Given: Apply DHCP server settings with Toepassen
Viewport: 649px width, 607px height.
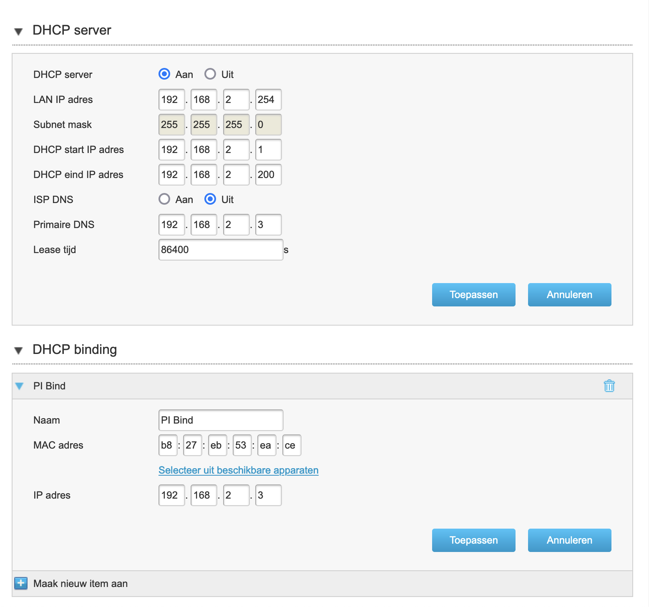Looking at the screenshot, I should [473, 295].
